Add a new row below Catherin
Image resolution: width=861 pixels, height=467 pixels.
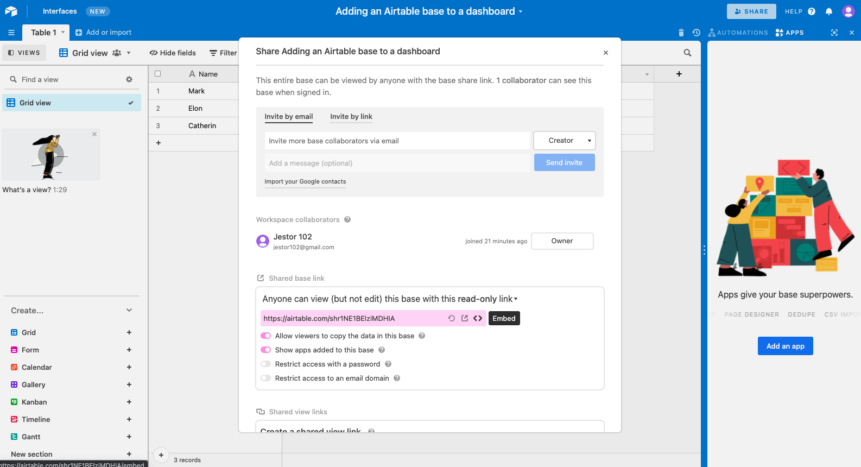tap(159, 143)
